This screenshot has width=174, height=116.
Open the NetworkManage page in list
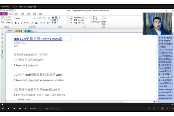[166, 89]
